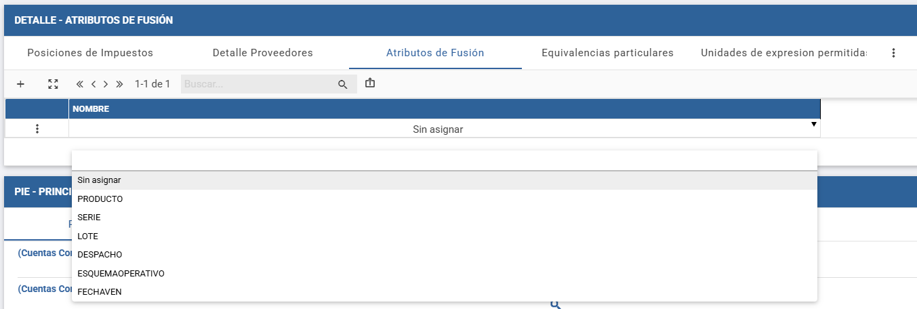Jump to last page of results
The height and width of the screenshot is (309, 917).
click(x=119, y=84)
